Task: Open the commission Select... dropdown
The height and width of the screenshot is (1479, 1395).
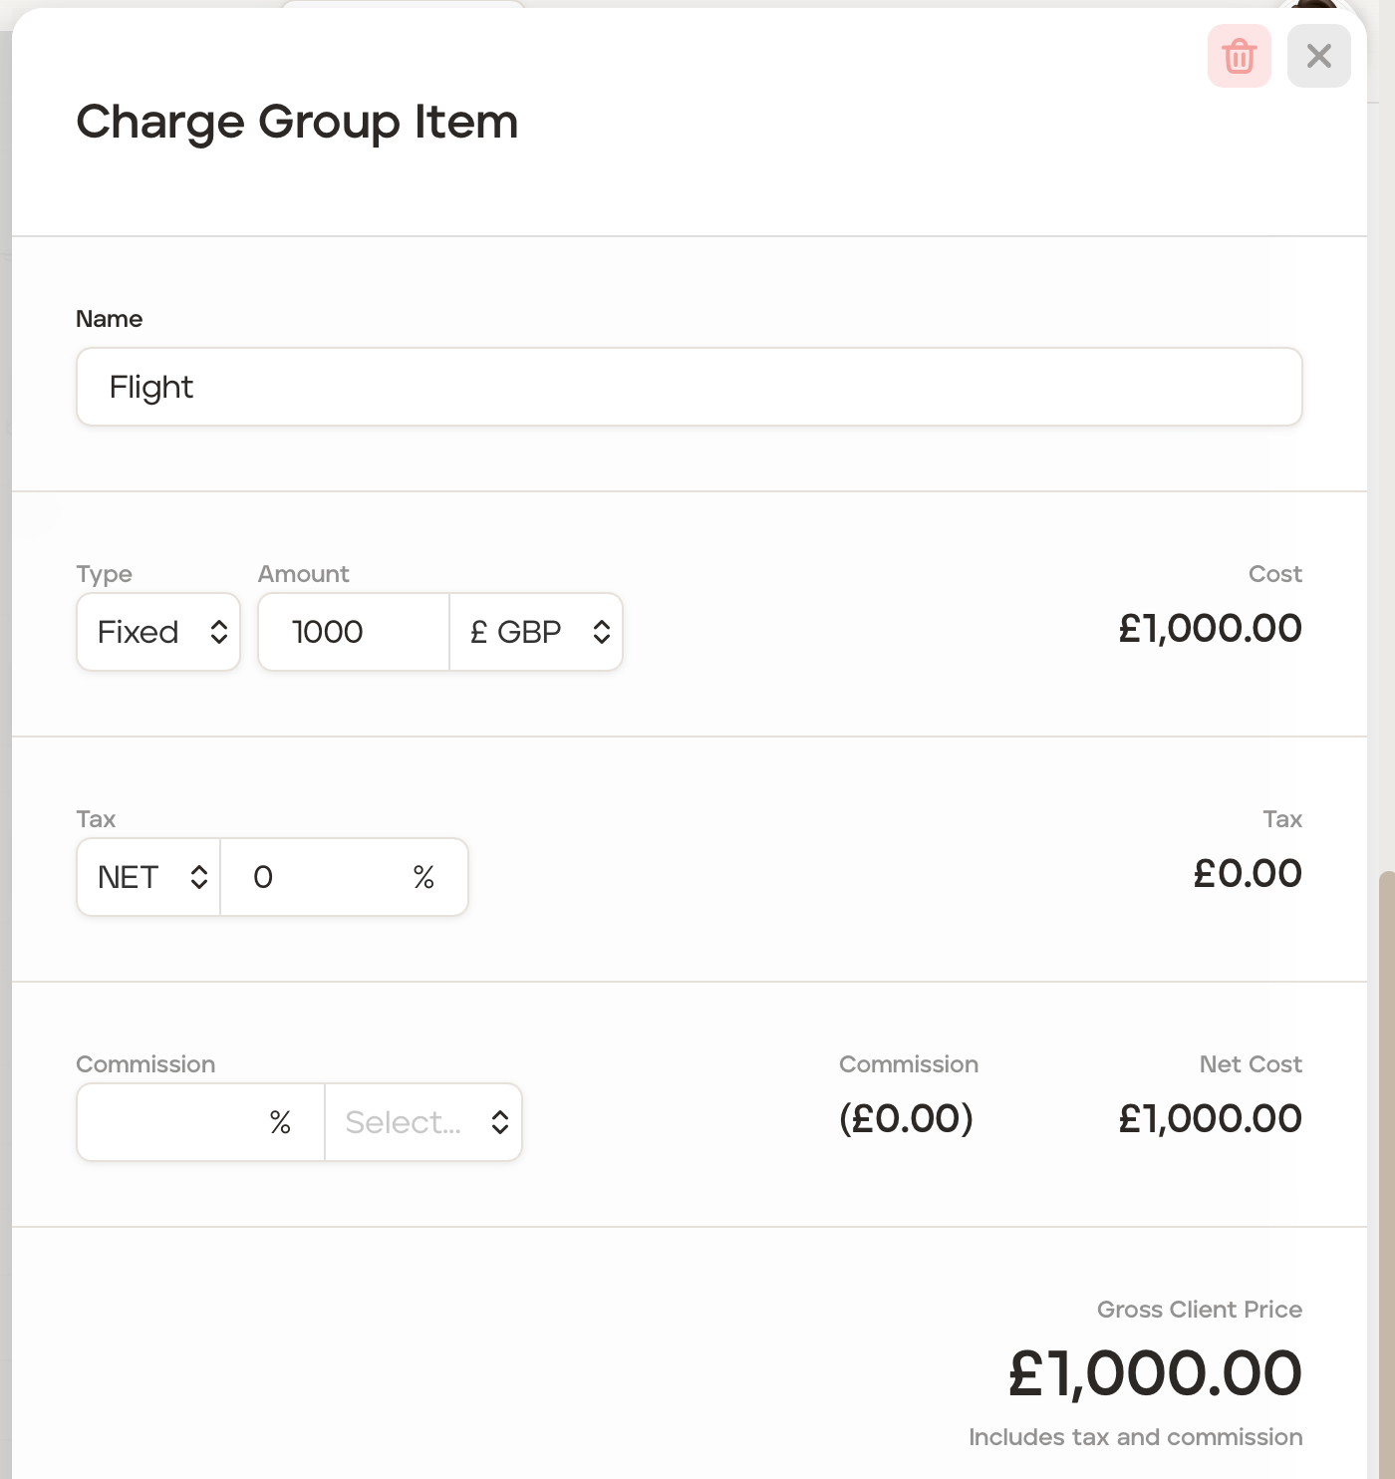Action: coord(422,1122)
